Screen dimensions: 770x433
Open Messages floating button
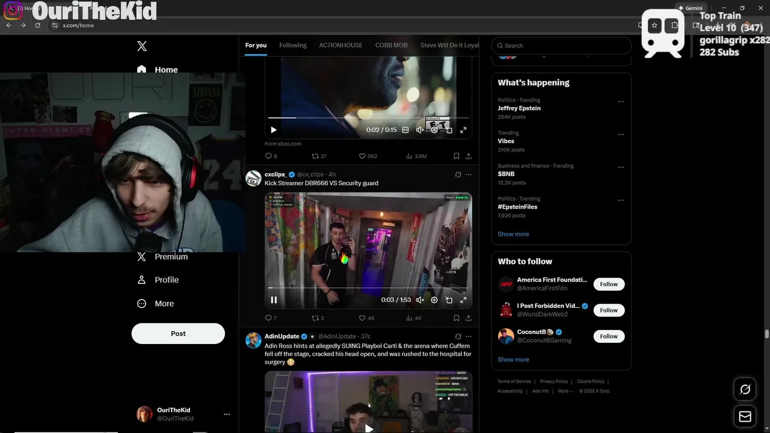[x=745, y=416]
